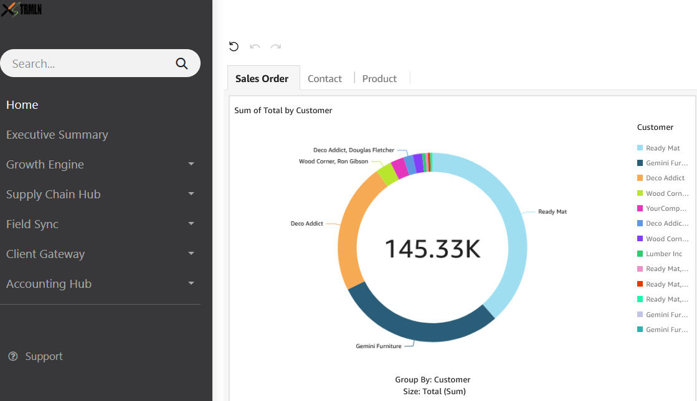Click the reset icon in the toolbar
The image size is (697, 401).
coord(234,47)
